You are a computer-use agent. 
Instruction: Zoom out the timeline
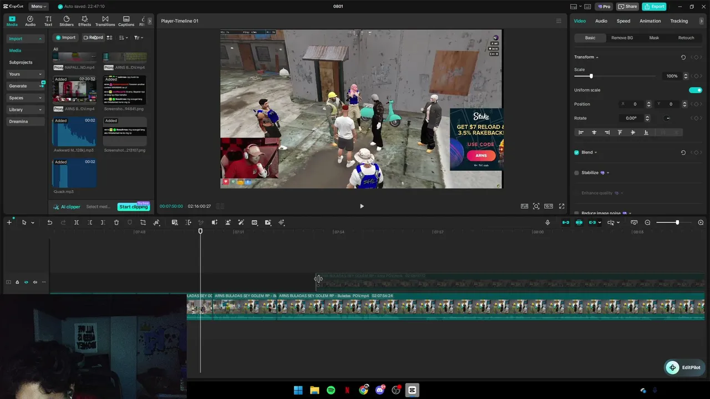(x=647, y=223)
